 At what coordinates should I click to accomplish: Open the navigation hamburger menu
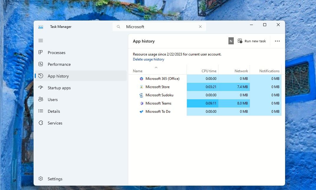(41, 41)
